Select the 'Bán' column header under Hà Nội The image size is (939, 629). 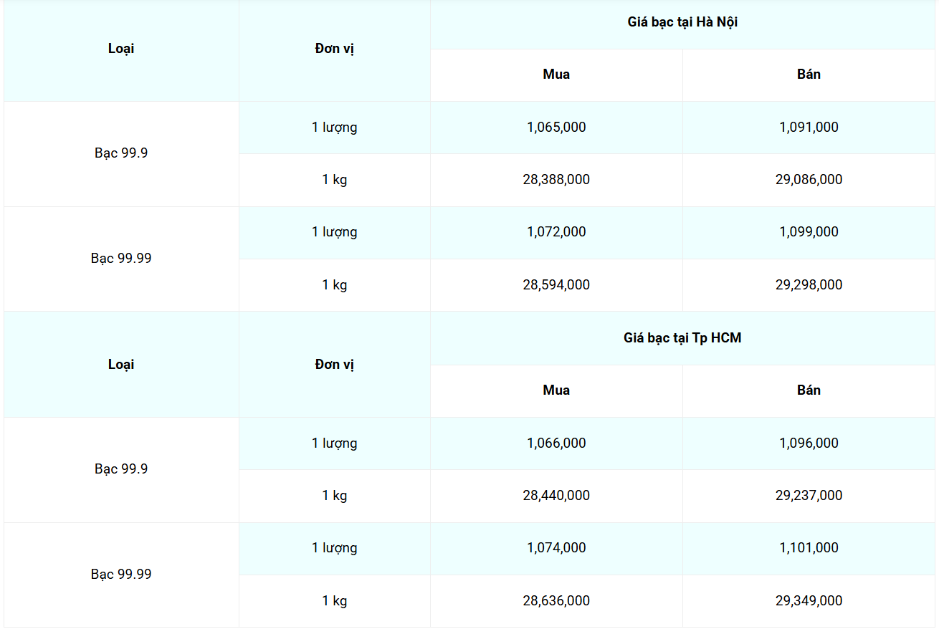[x=809, y=75]
